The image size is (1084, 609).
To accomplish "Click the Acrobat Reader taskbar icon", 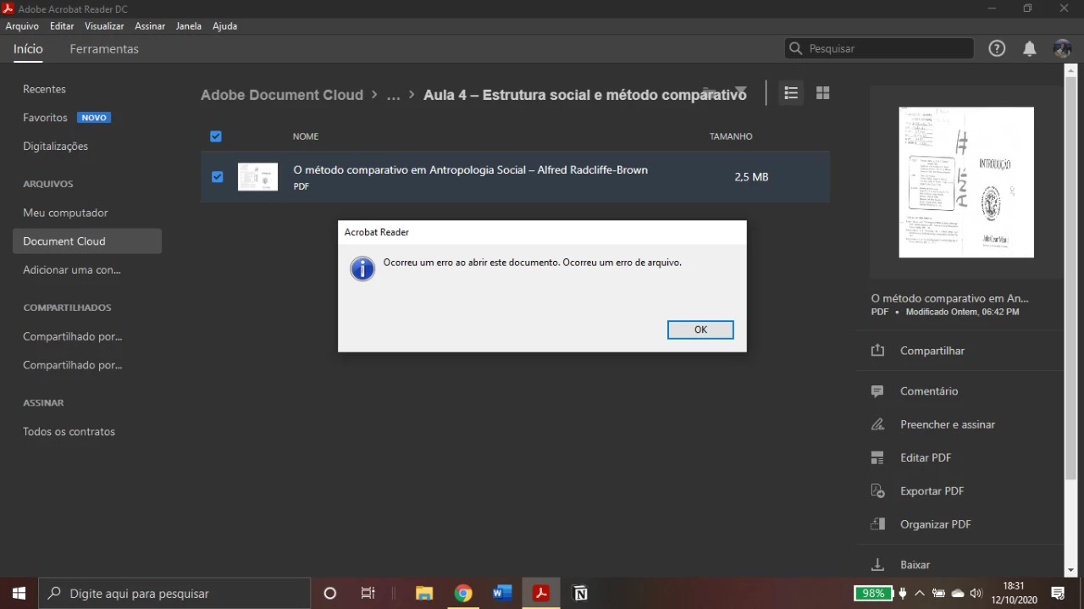I will coord(540,594).
